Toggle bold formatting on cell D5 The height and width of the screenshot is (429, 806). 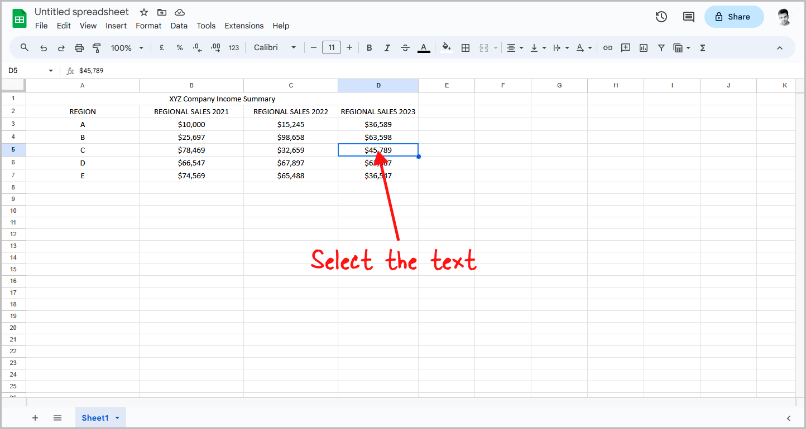pyautogui.click(x=369, y=47)
